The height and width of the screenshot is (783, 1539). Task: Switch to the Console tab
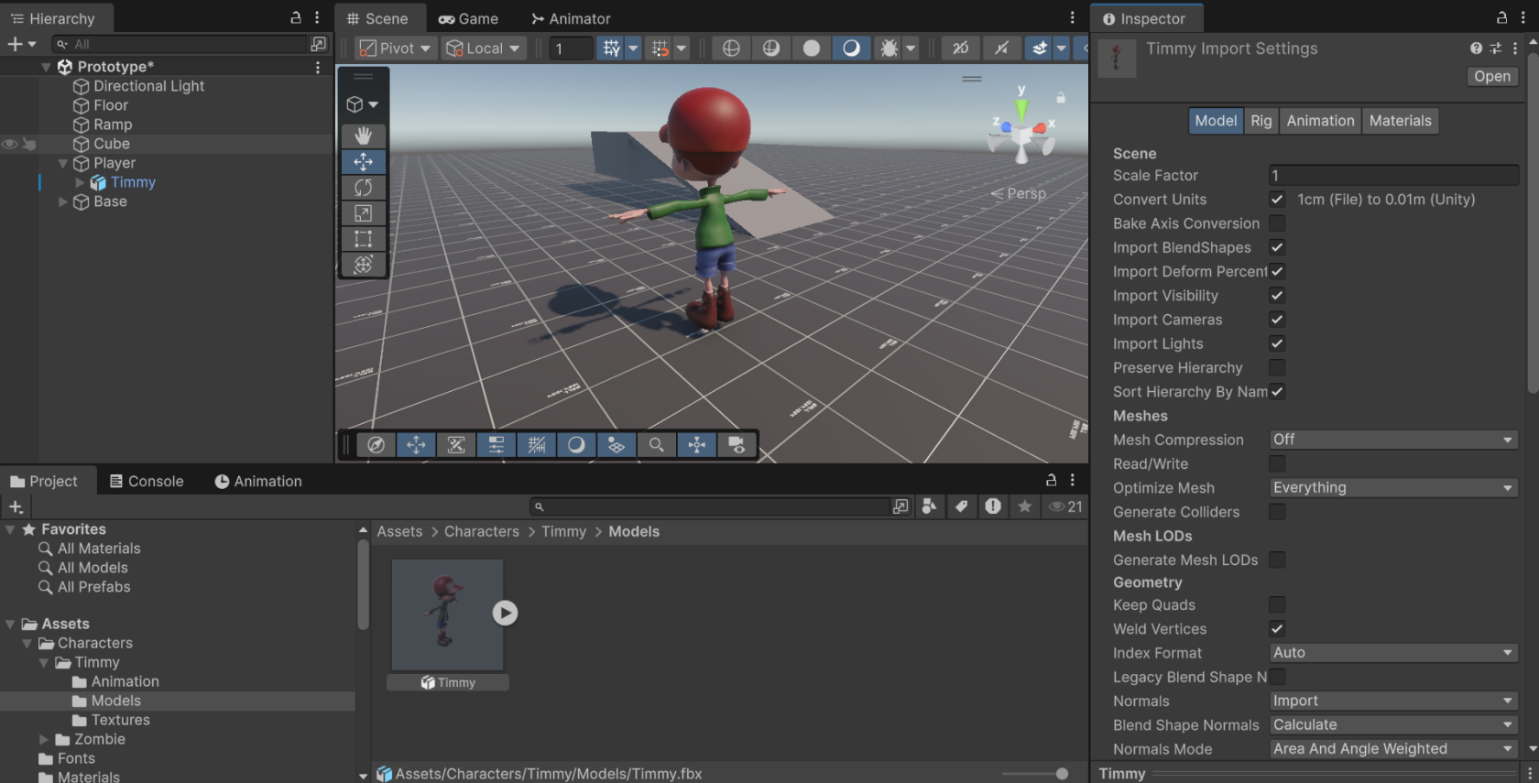(147, 481)
